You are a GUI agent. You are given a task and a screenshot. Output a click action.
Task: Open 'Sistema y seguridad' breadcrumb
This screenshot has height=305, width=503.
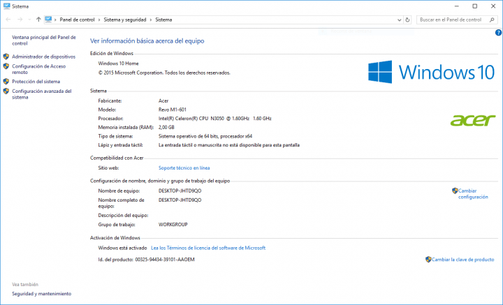point(125,20)
